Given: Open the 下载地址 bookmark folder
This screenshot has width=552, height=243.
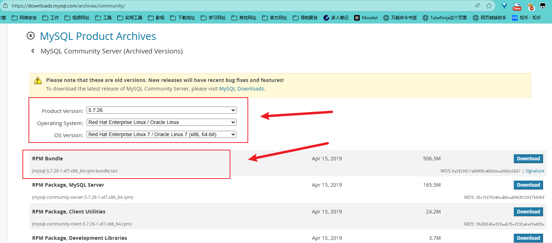Looking at the screenshot, I should coord(183,17).
